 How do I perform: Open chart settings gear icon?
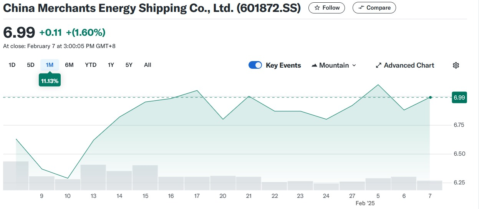456,65
